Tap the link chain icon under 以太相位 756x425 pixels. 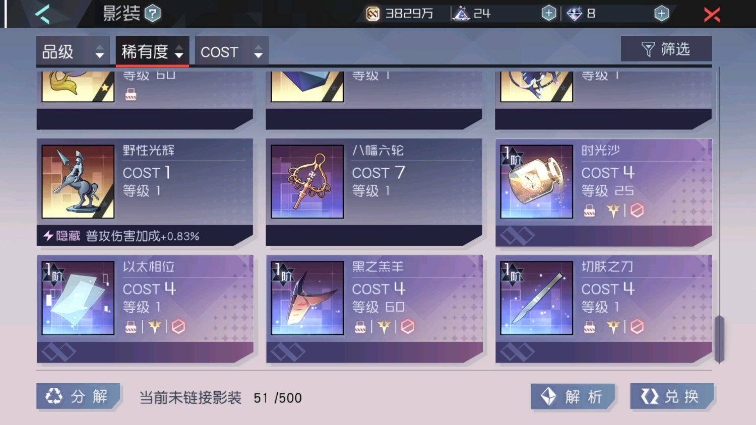(x=58, y=352)
